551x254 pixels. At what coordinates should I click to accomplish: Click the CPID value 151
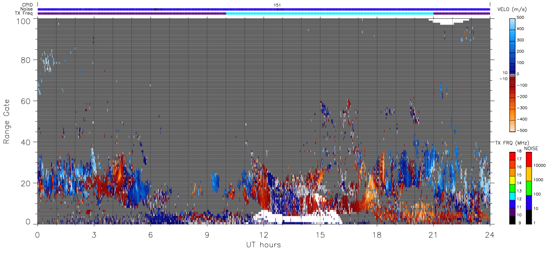[x=277, y=5]
